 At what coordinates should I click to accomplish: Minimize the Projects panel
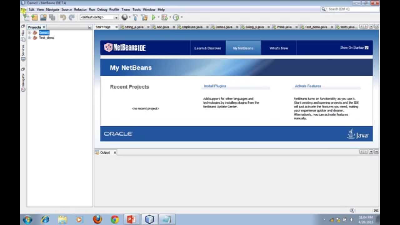click(90, 27)
